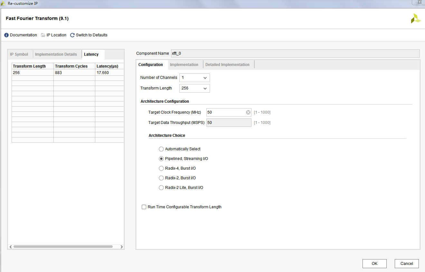Click the Latency(µs) column header
This screenshot has width=425, height=272.
pyautogui.click(x=109, y=66)
